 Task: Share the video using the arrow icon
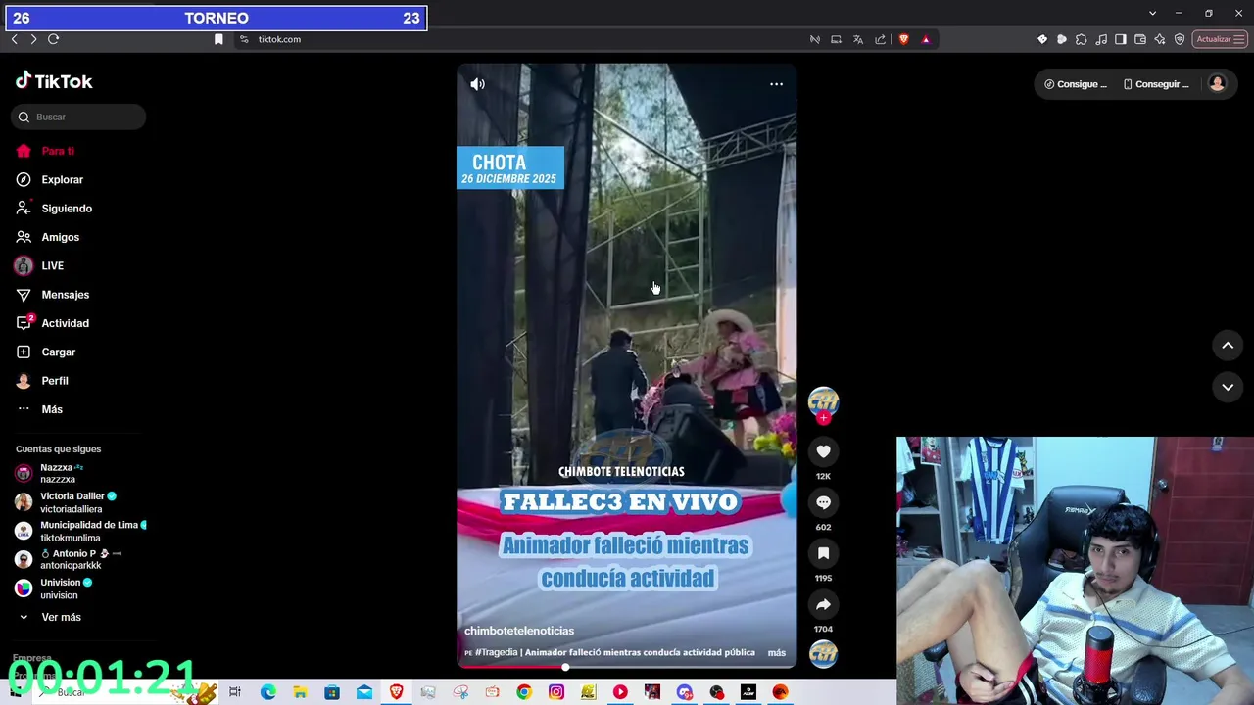click(823, 604)
